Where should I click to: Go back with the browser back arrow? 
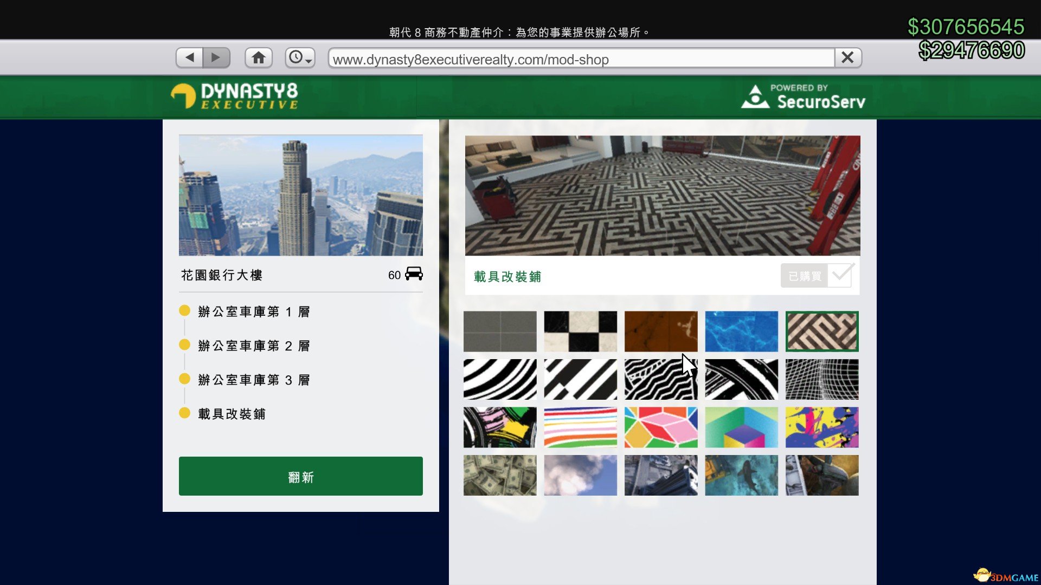click(x=190, y=57)
